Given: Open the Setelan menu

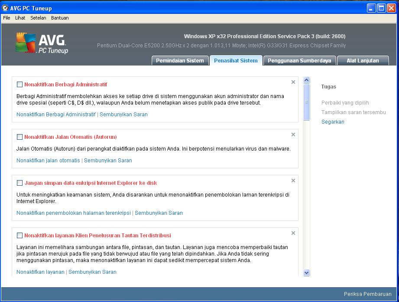Looking at the screenshot, I should [x=38, y=18].
